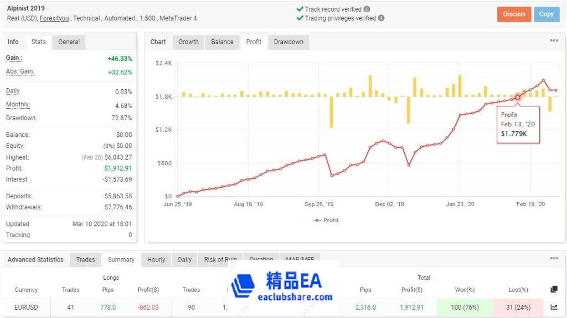
Task: Open the three-dot menu of the chart panel
Action: [x=554, y=41]
